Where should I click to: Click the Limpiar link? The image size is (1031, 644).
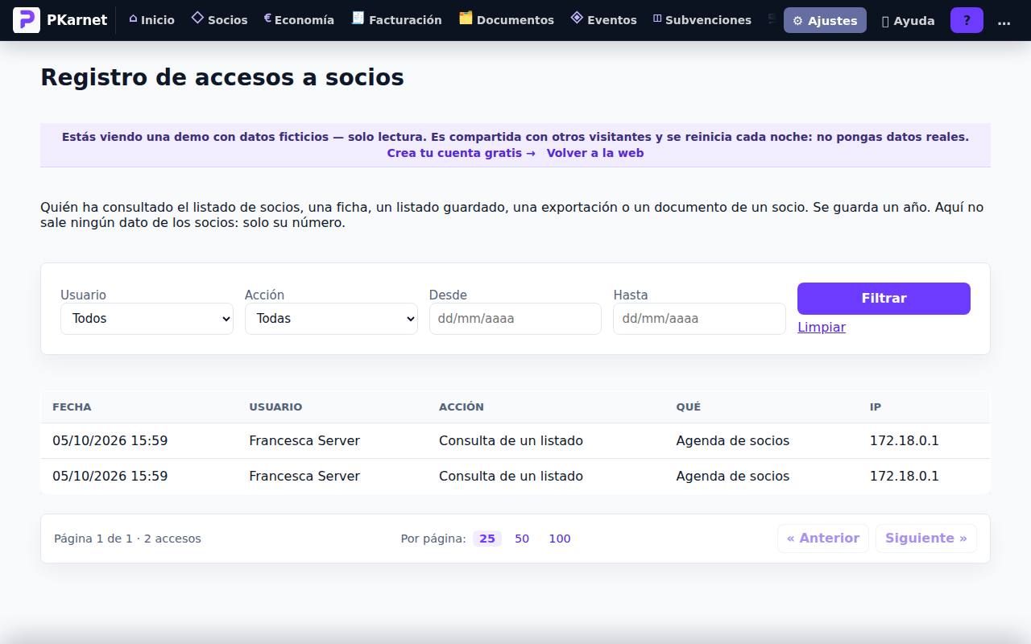tap(822, 327)
